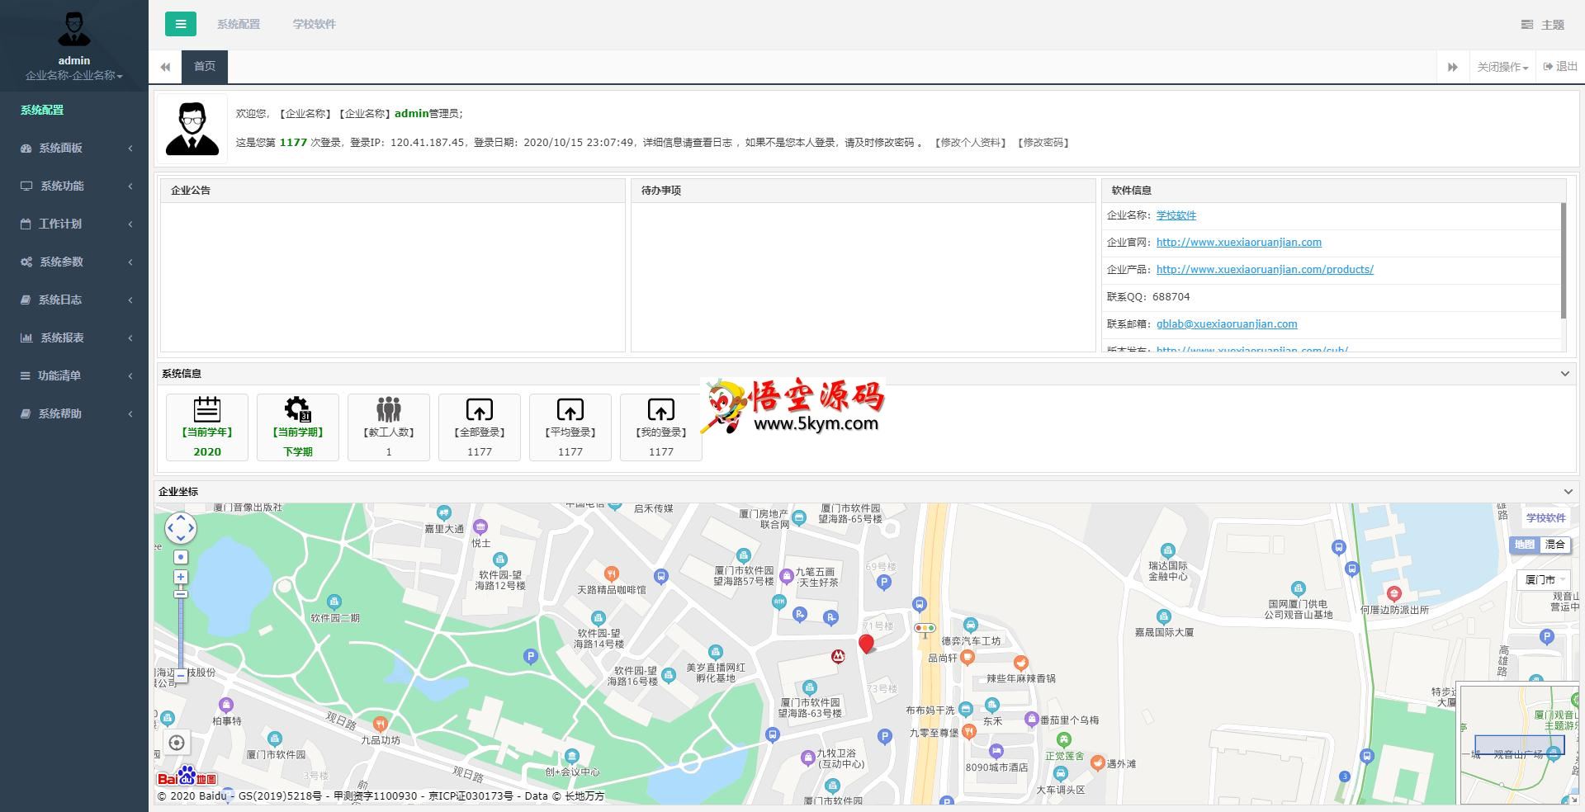This screenshot has height=812, width=1585.
Task: Expand the 系统参数 sidebar menu
Action: pyautogui.click(x=74, y=262)
